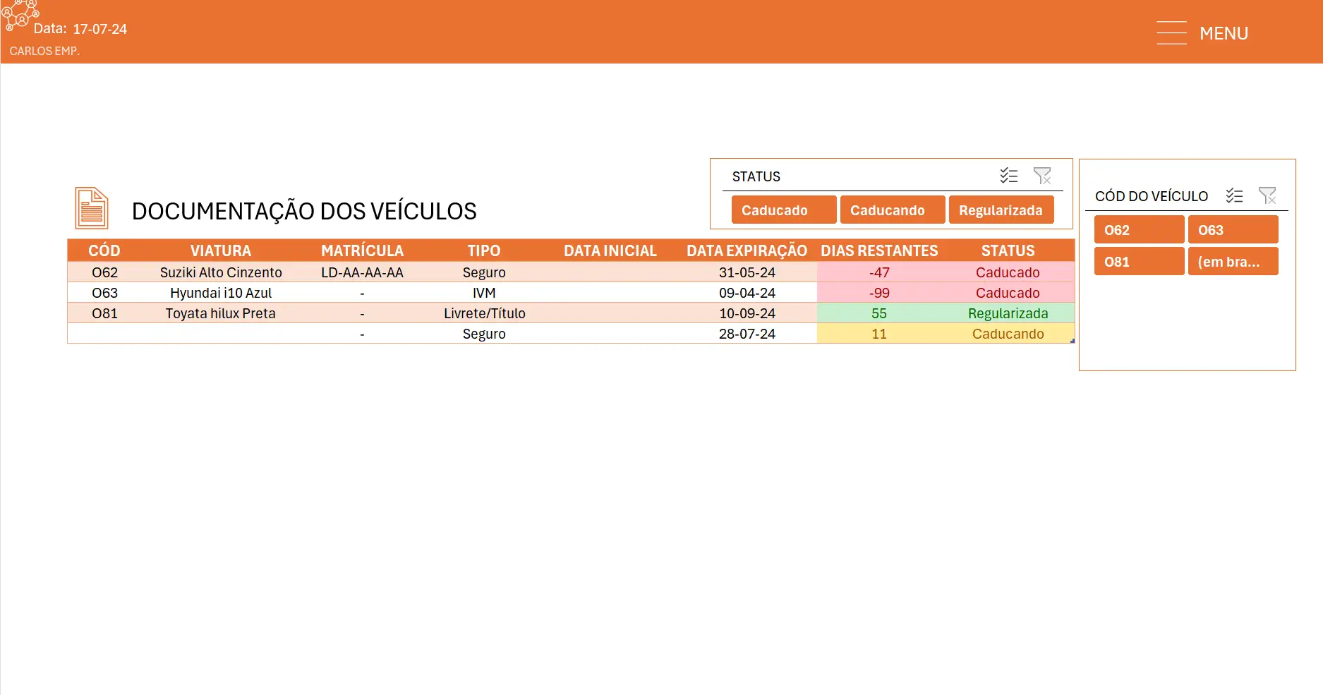Toggle multi-select in CÓD DO VEÍCULO slicer

[1234, 195]
